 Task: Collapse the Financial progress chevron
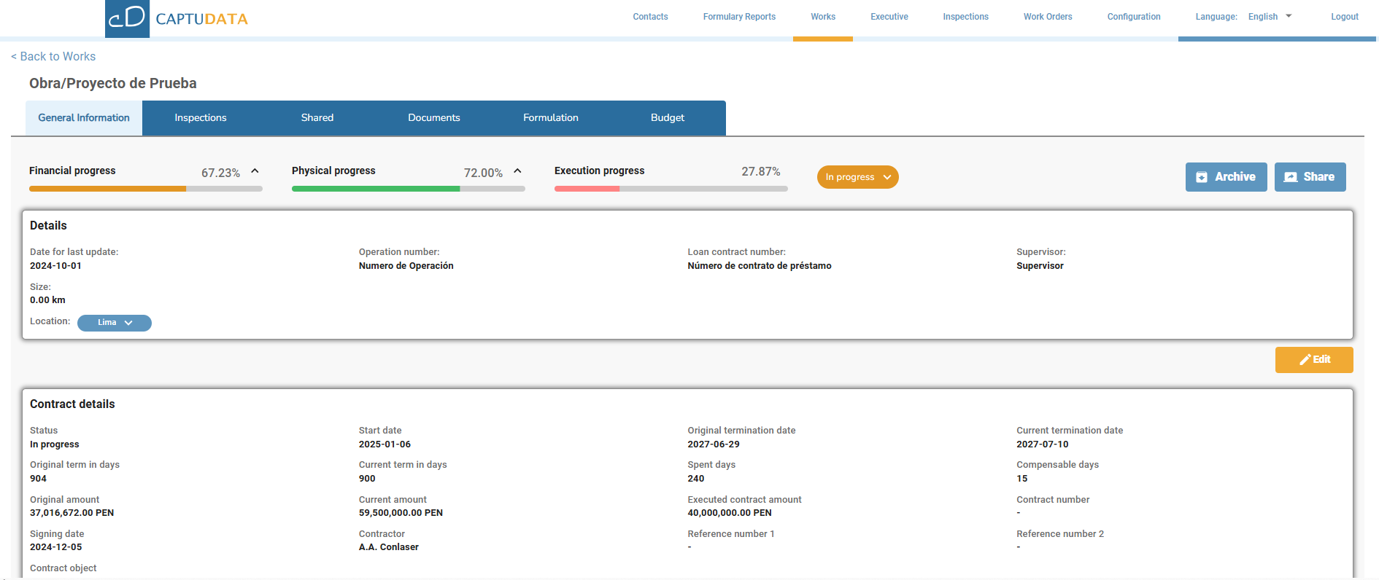[x=255, y=171]
